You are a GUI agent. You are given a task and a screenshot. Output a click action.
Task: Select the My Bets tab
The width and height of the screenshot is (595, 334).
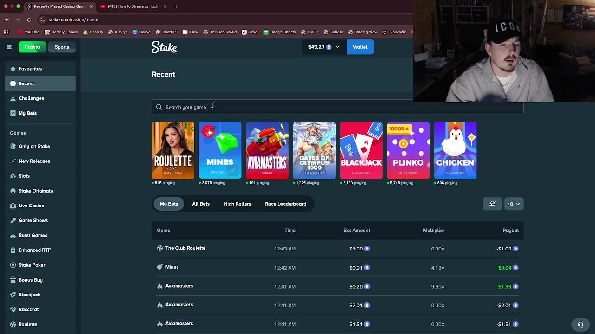169,204
